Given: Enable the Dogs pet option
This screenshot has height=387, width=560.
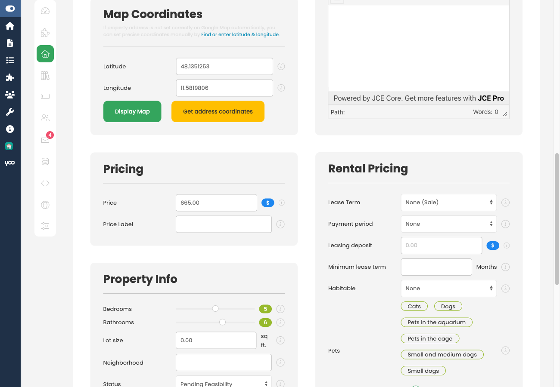Looking at the screenshot, I should [448, 306].
